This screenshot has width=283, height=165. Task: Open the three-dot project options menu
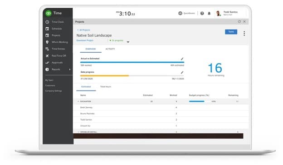(244, 33)
